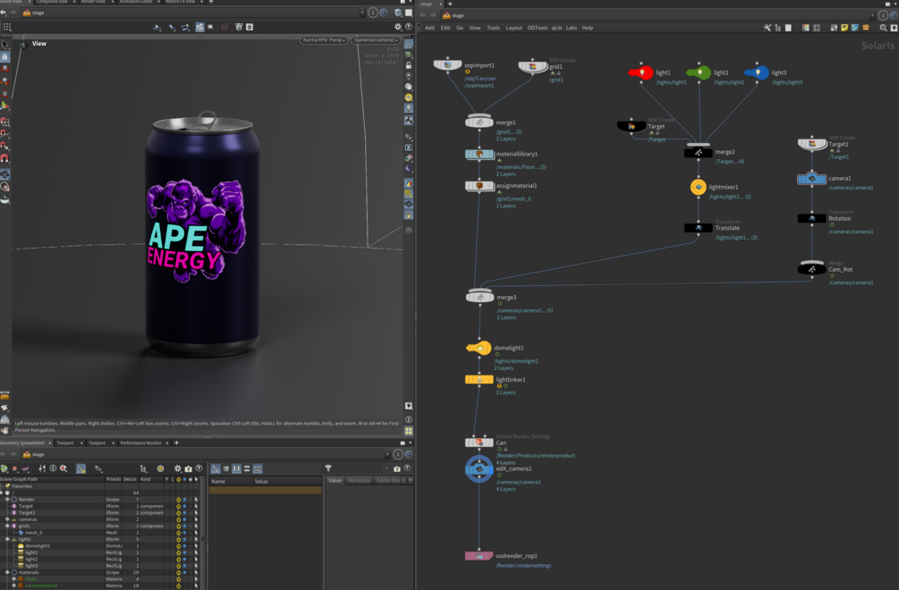This screenshot has width=899, height=590.
Task: Open the Add menu in network editor
Action: click(x=429, y=28)
